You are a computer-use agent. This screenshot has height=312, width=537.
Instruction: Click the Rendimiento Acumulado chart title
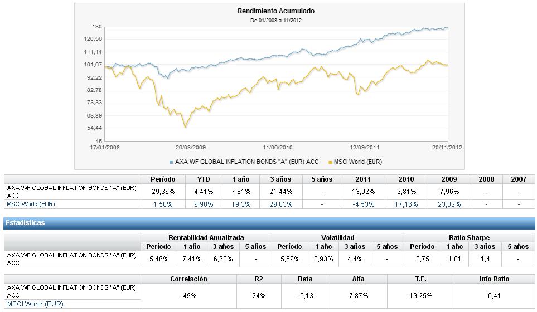[x=268, y=11]
